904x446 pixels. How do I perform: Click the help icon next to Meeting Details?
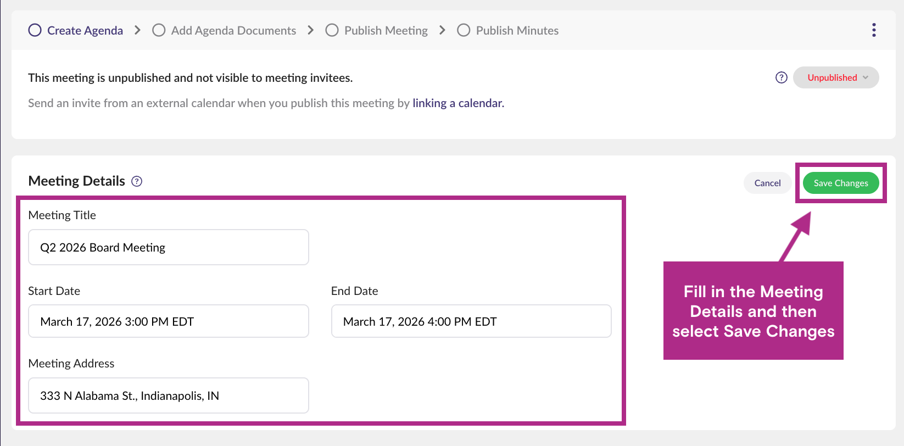pyautogui.click(x=137, y=181)
